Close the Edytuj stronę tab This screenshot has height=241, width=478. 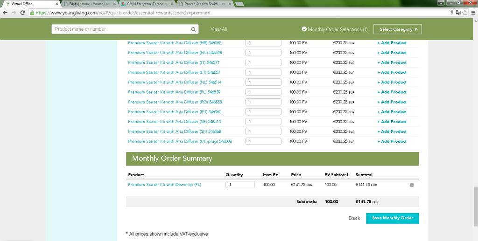tap(114, 4)
